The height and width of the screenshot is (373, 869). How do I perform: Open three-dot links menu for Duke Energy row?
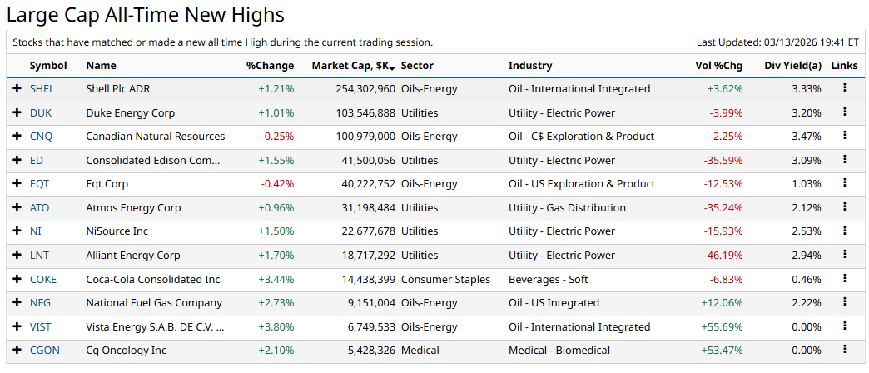pyautogui.click(x=844, y=112)
